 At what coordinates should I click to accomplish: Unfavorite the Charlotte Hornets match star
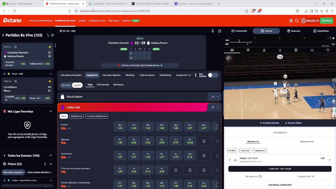(50, 47)
